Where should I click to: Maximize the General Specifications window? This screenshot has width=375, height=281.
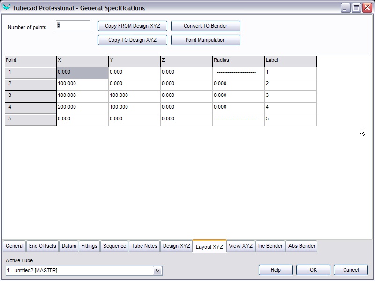pos(356,8)
